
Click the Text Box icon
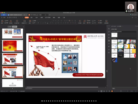[80, 21]
